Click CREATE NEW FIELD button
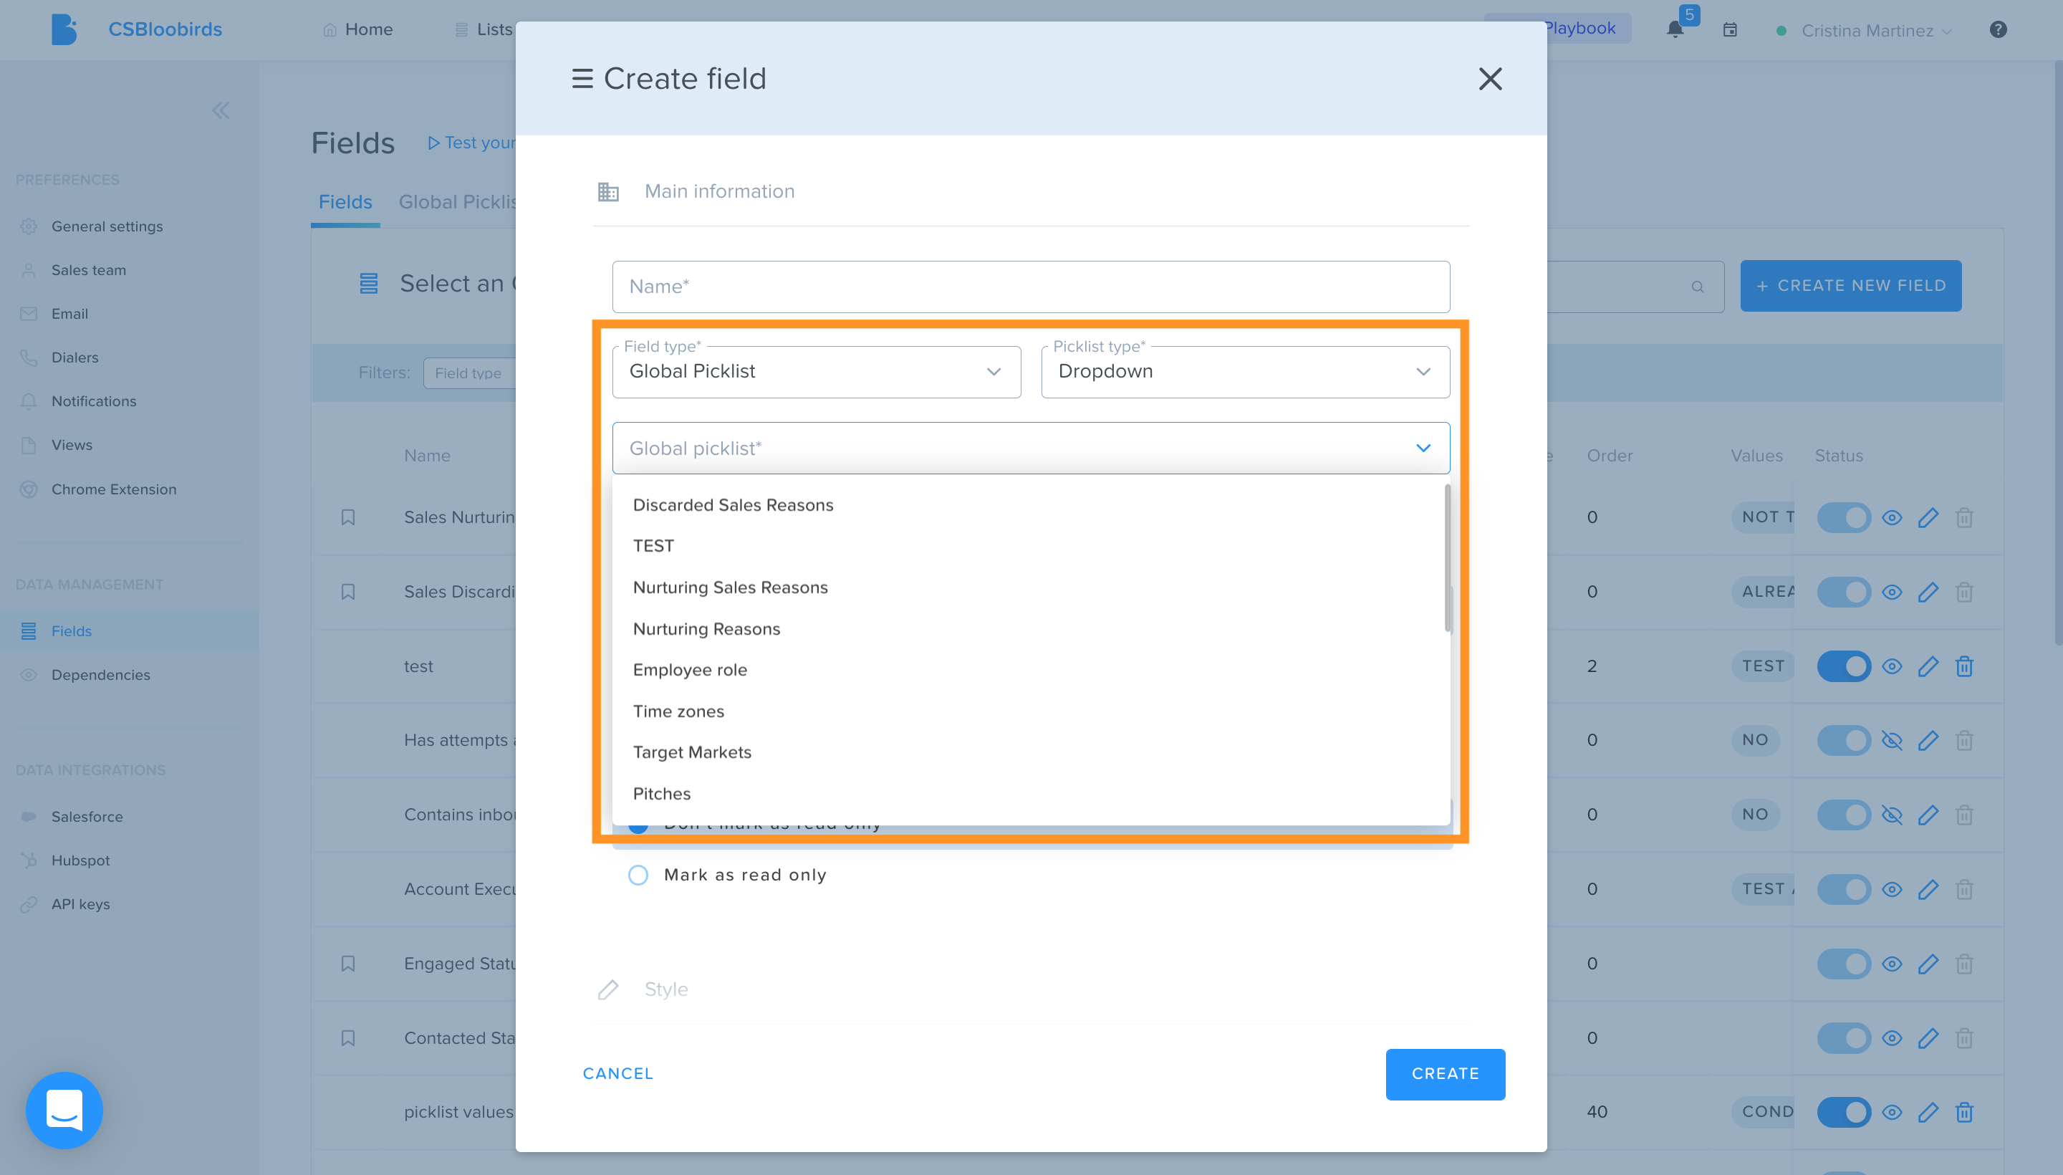The width and height of the screenshot is (2063, 1175). click(1850, 286)
